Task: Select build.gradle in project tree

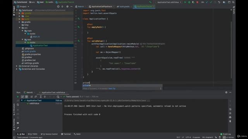Action: tap(30, 51)
